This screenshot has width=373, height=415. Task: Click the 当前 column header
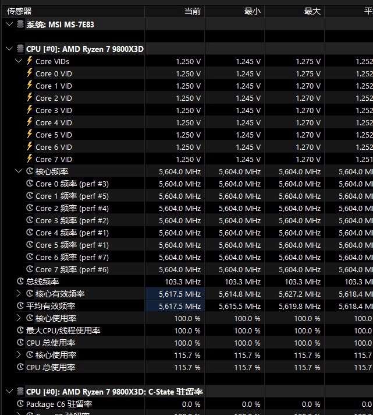pos(175,12)
